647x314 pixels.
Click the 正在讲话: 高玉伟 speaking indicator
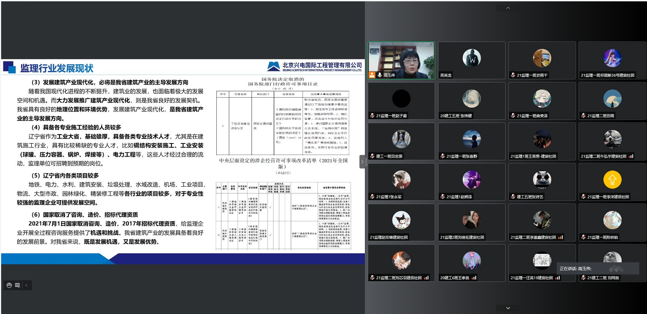click(576, 269)
